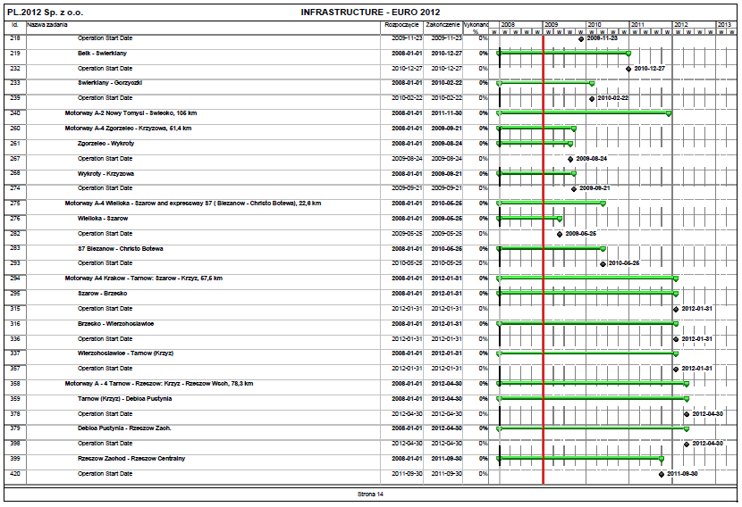Select task name 'Szarow - Brzesko'
The image size is (742, 507).
coord(102,293)
